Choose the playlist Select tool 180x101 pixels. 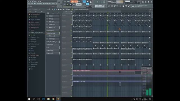tap(65, 9)
